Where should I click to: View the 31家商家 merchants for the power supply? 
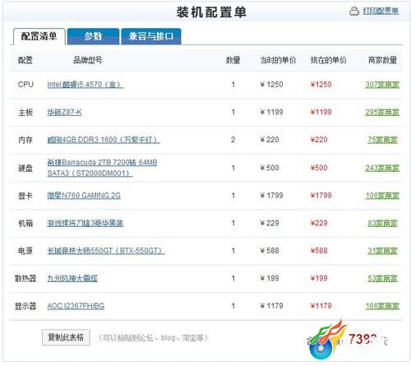click(x=382, y=251)
